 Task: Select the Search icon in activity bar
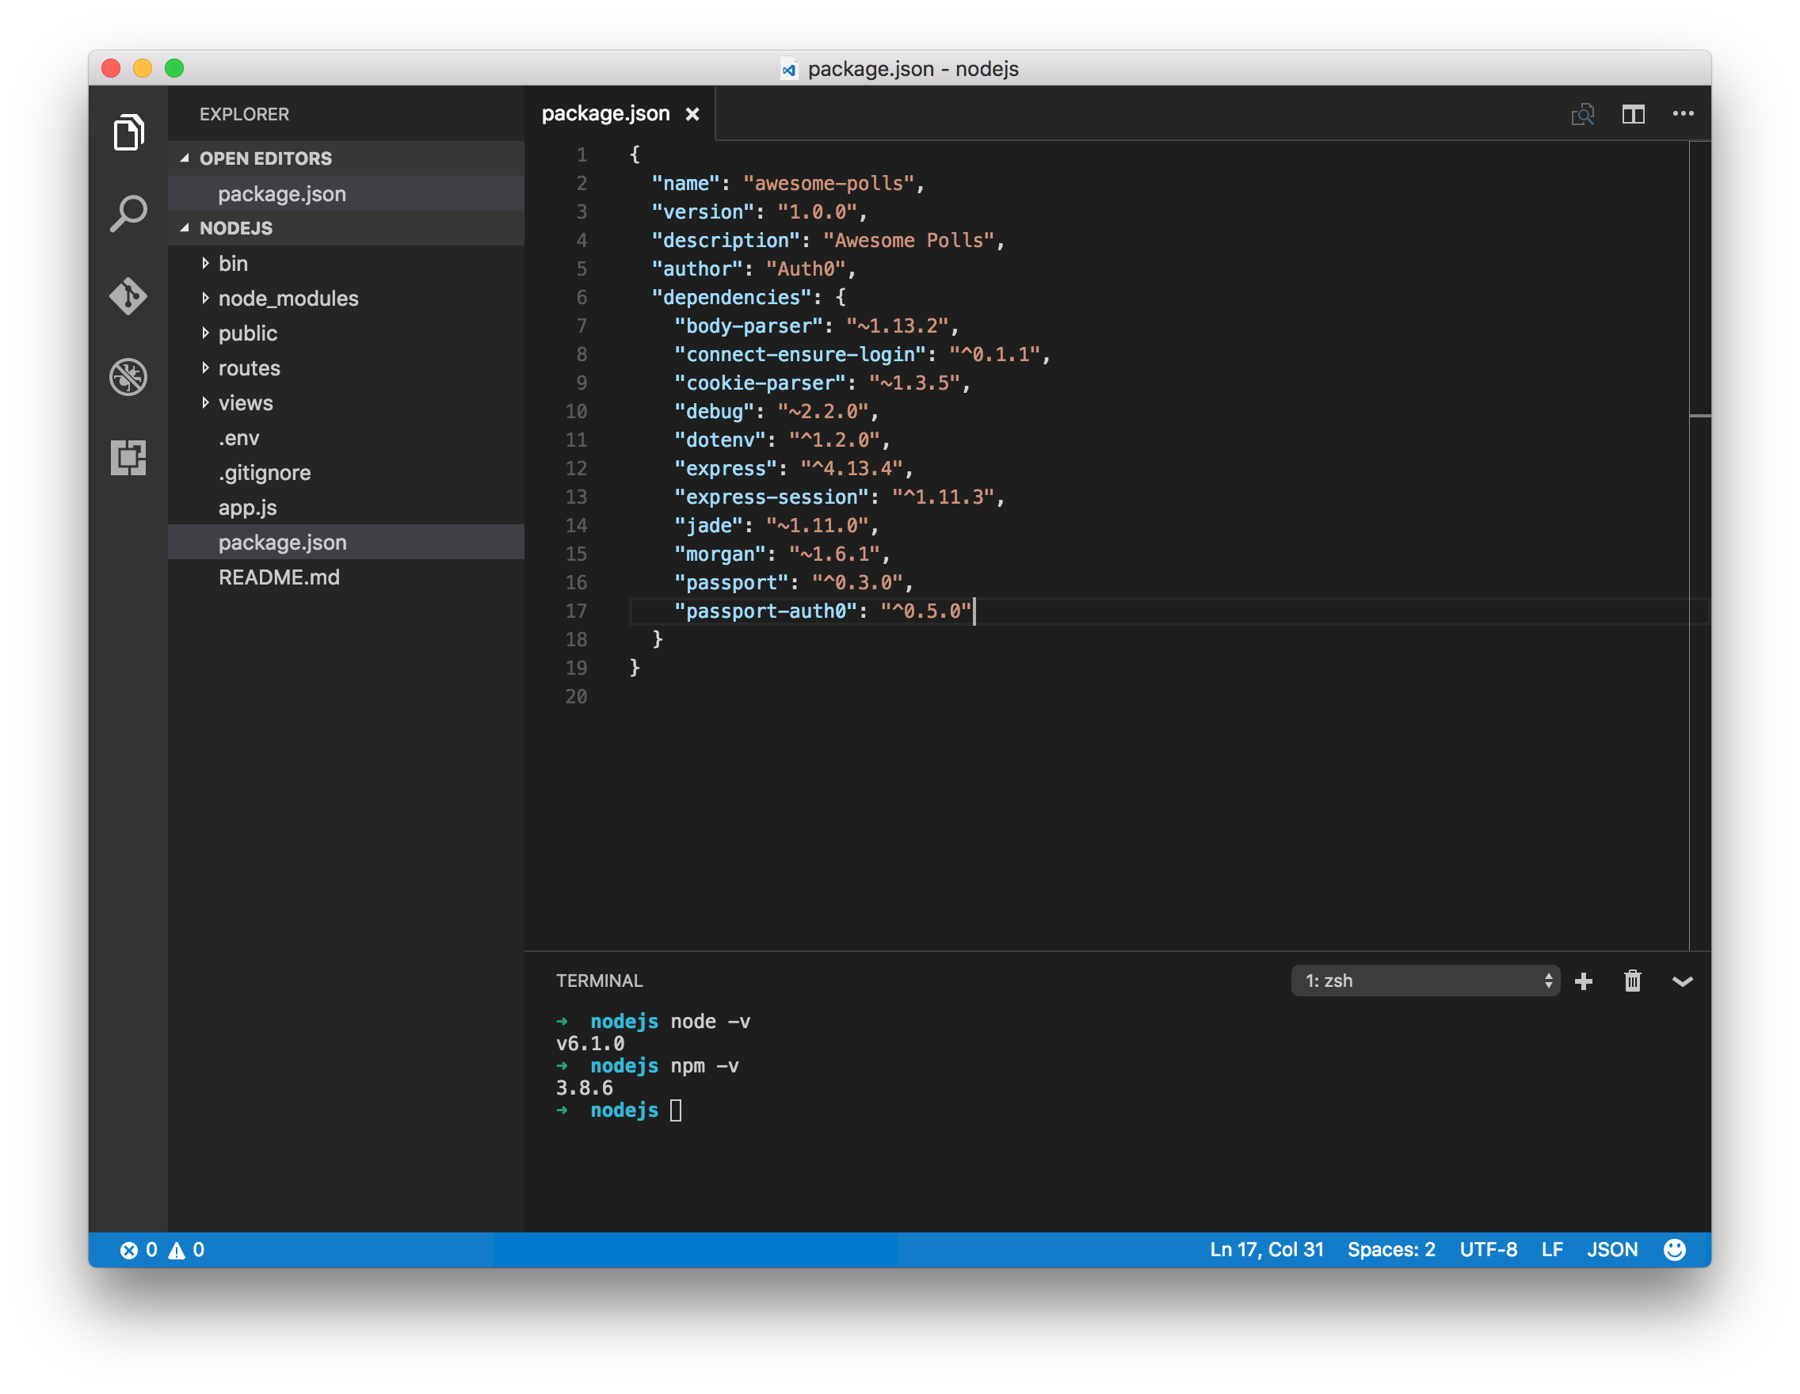129,212
